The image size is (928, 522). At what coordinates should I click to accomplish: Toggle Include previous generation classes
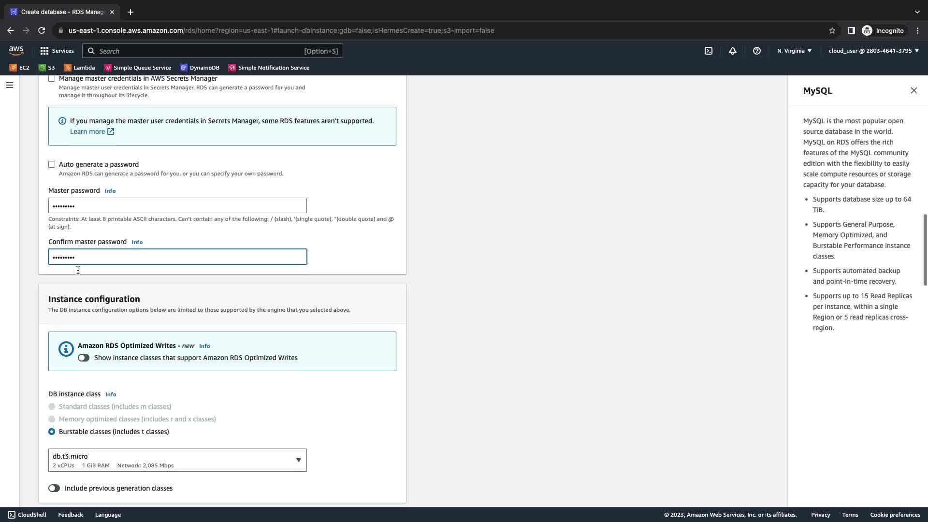54,488
